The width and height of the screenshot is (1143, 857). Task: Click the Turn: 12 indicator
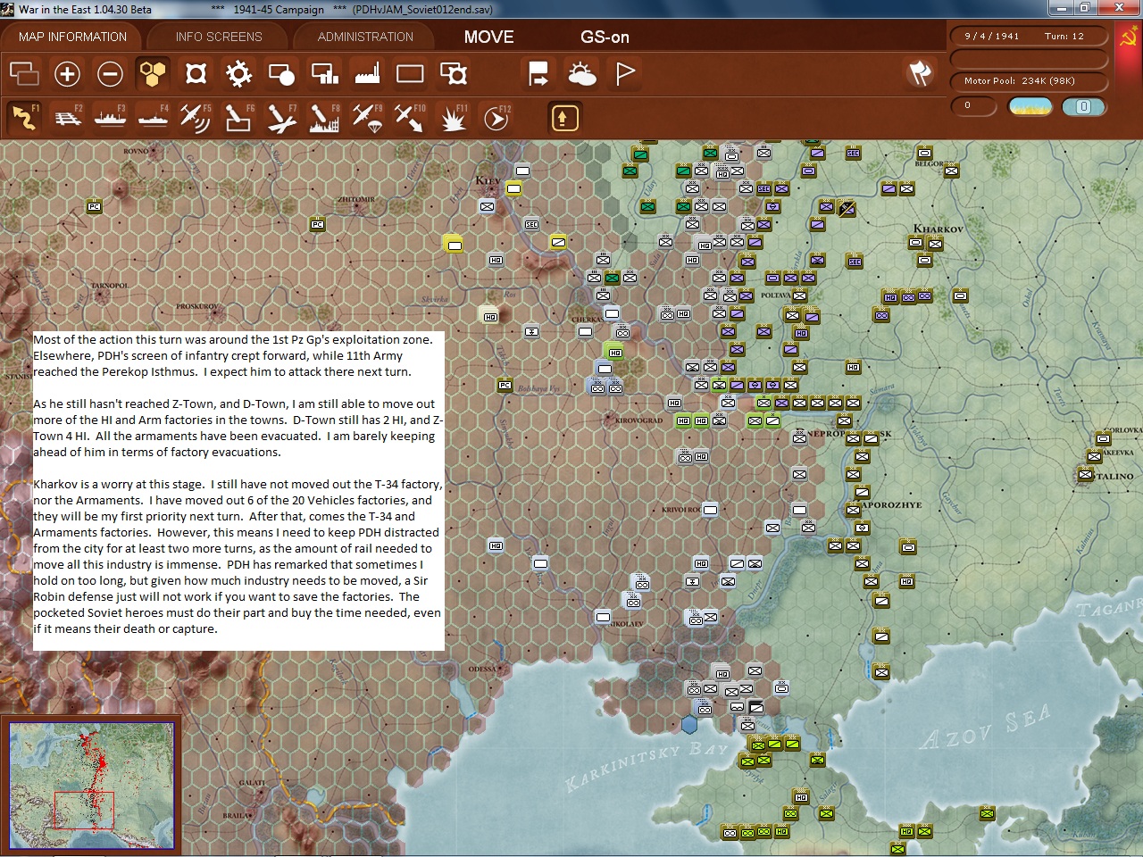pos(1064,37)
